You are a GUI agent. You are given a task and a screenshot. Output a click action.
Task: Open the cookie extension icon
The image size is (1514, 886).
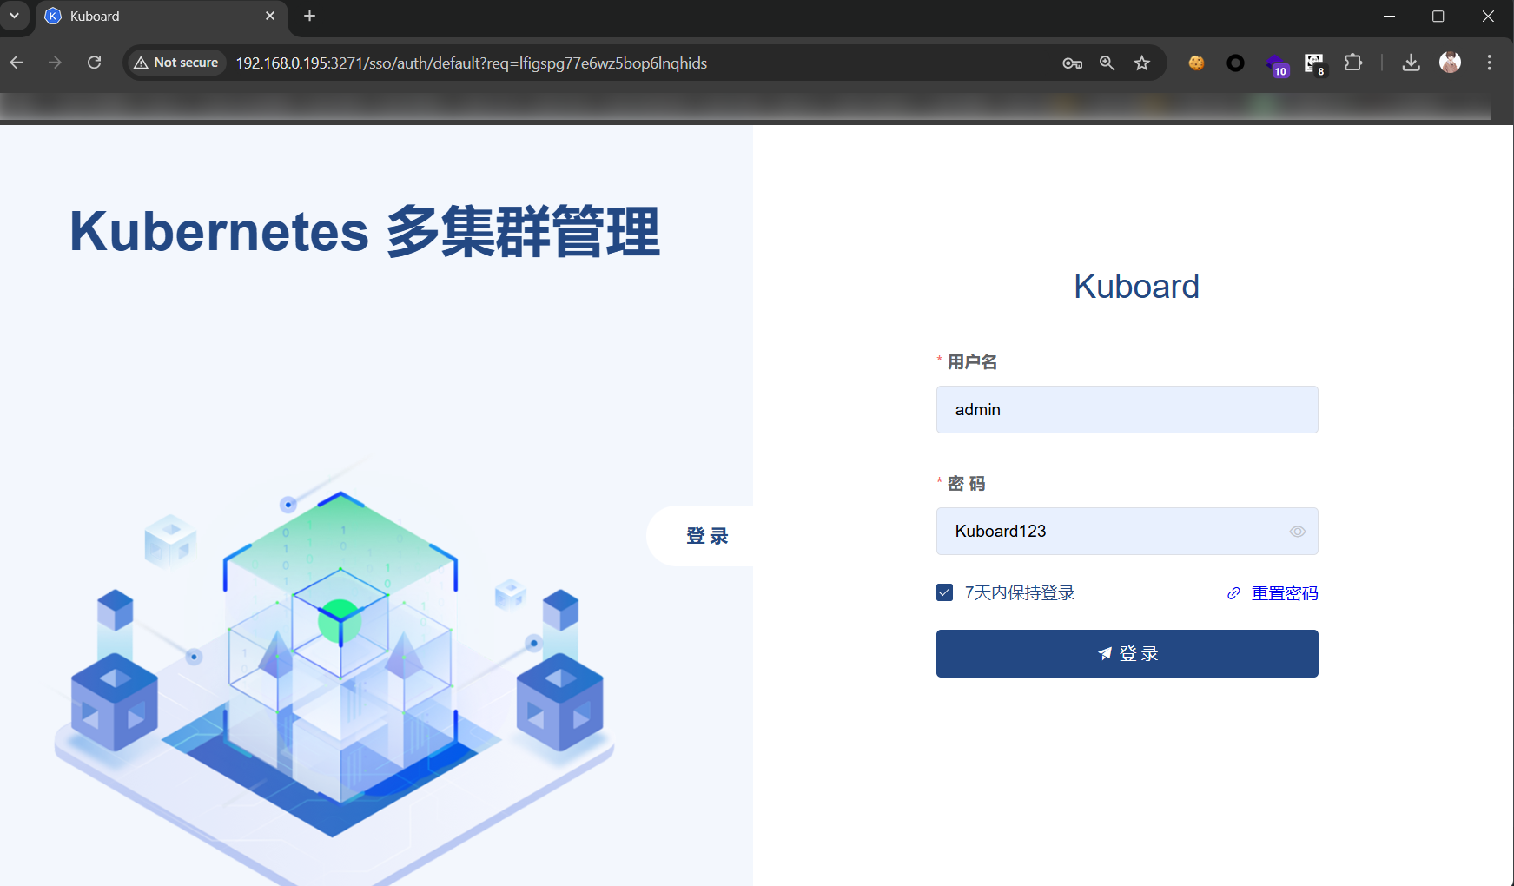[x=1196, y=63]
